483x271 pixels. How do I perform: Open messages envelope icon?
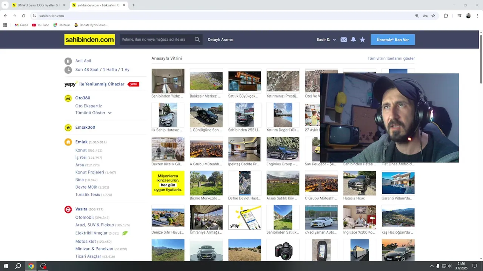click(344, 40)
